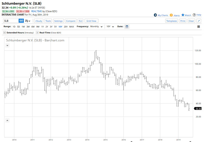Select the 5Y range
204x142 pixels.
click(56, 27)
